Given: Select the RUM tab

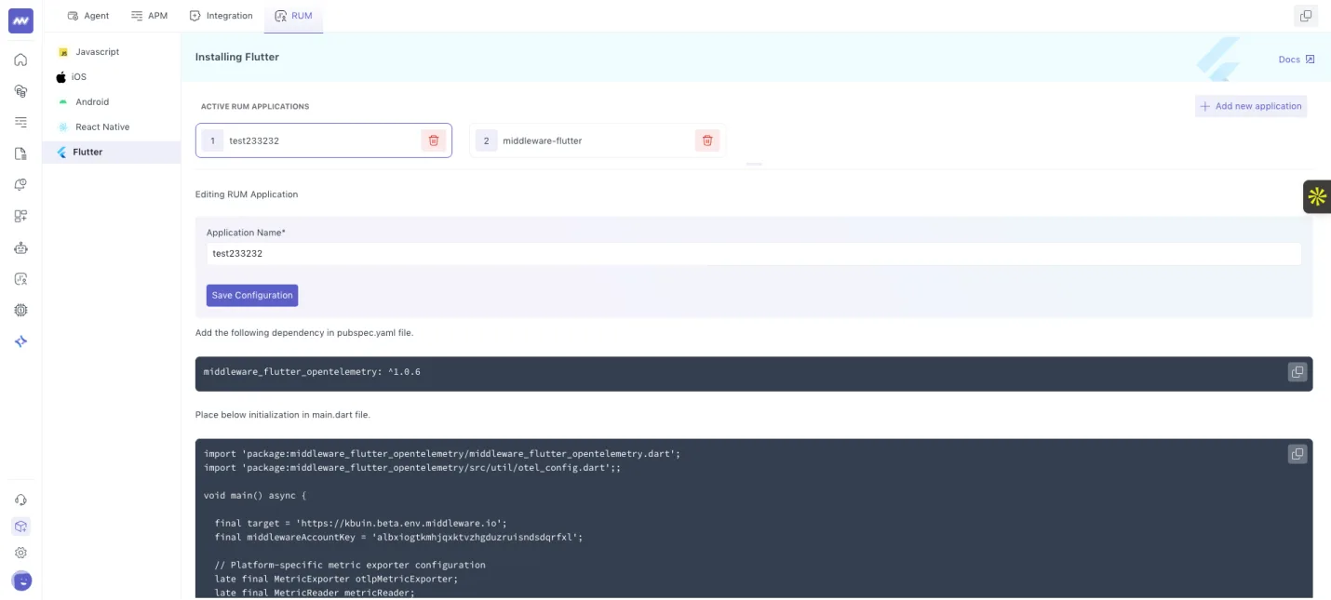Looking at the screenshot, I should 293,16.
